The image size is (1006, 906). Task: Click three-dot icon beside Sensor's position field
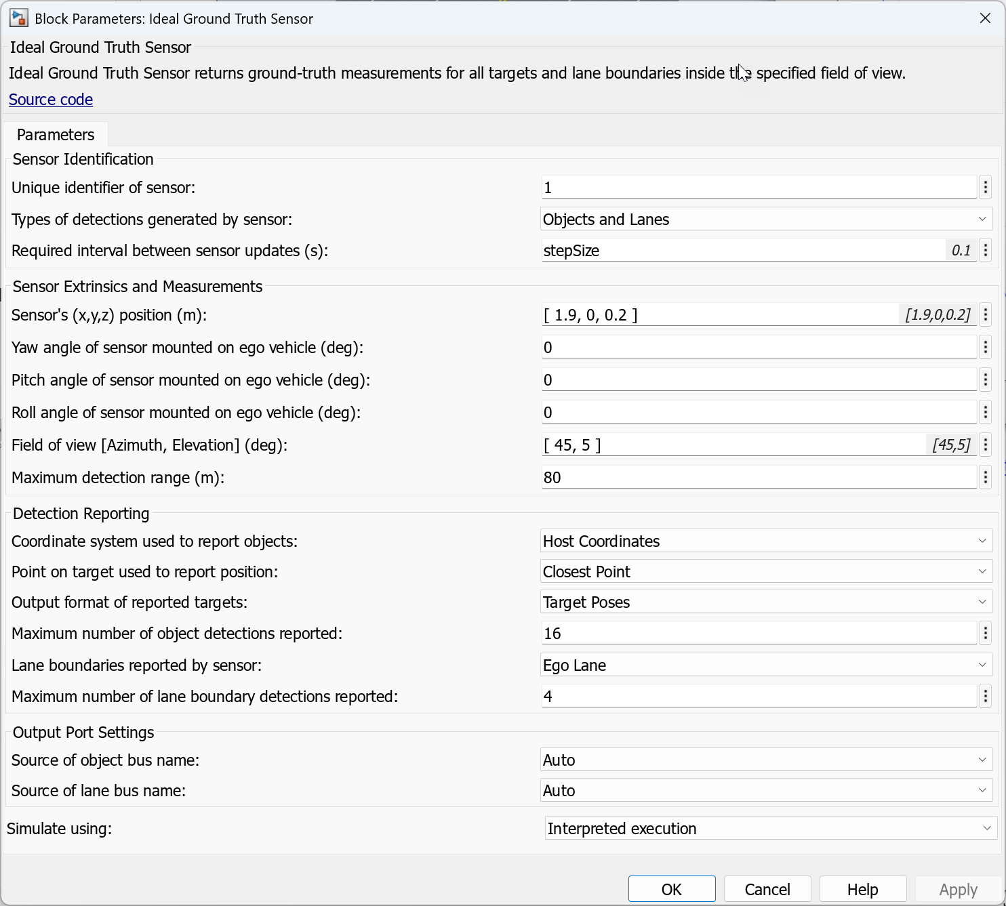pos(985,315)
